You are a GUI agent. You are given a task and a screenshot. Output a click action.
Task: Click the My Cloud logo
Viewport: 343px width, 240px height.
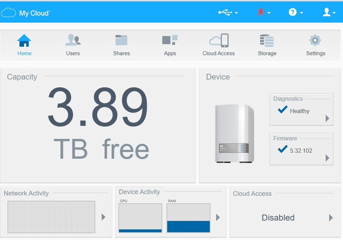click(26, 13)
